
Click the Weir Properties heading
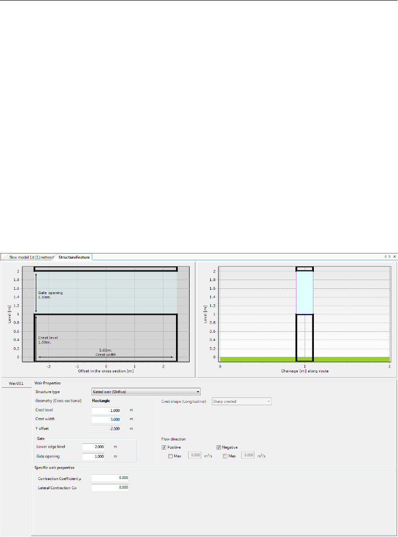pyautogui.click(x=47, y=383)
